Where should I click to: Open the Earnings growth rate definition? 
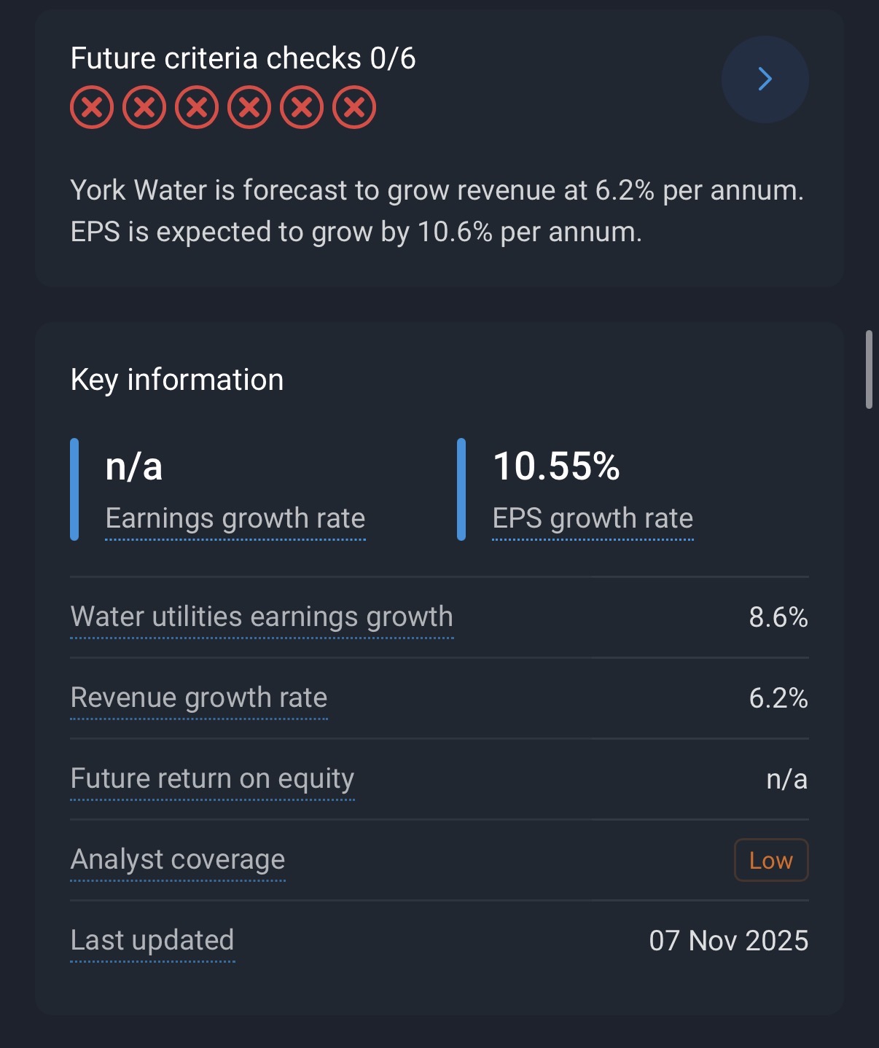235,518
